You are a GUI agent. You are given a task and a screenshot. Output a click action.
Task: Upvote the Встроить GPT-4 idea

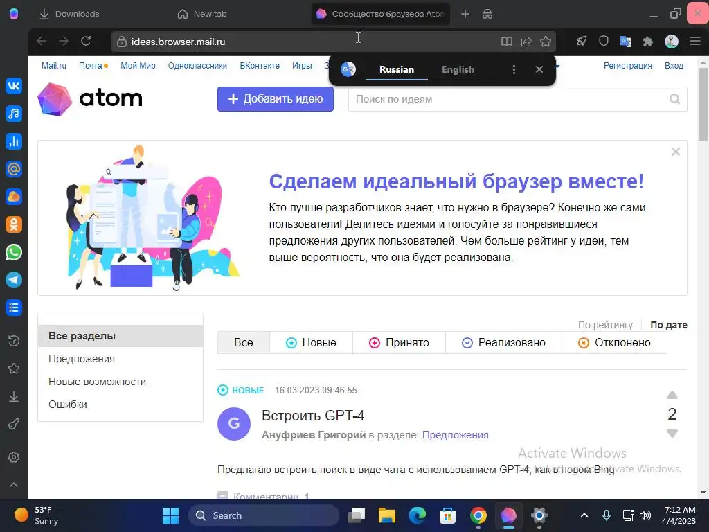(x=672, y=395)
